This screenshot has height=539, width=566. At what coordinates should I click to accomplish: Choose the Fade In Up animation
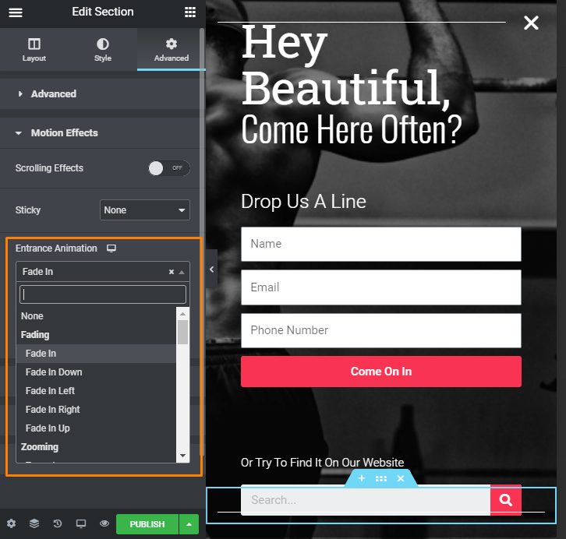click(97, 428)
